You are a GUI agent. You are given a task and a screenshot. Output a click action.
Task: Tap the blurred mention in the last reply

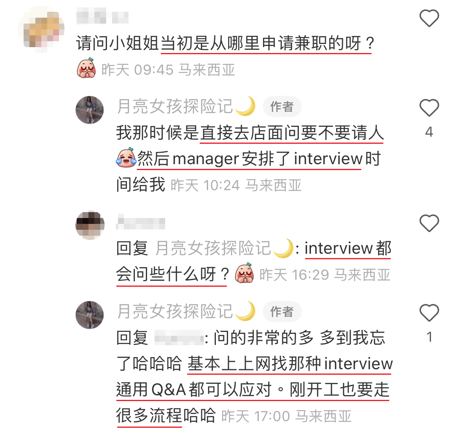point(178,338)
